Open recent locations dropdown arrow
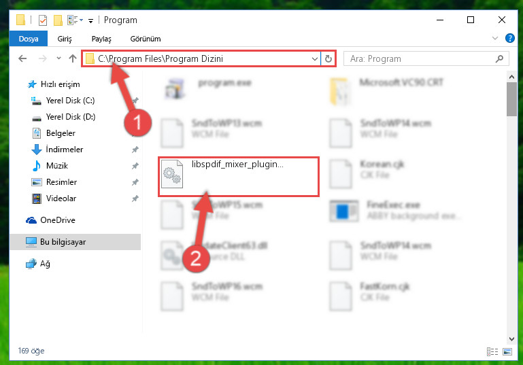Image resolution: width=523 pixels, height=365 pixels. click(x=58, y=58)
